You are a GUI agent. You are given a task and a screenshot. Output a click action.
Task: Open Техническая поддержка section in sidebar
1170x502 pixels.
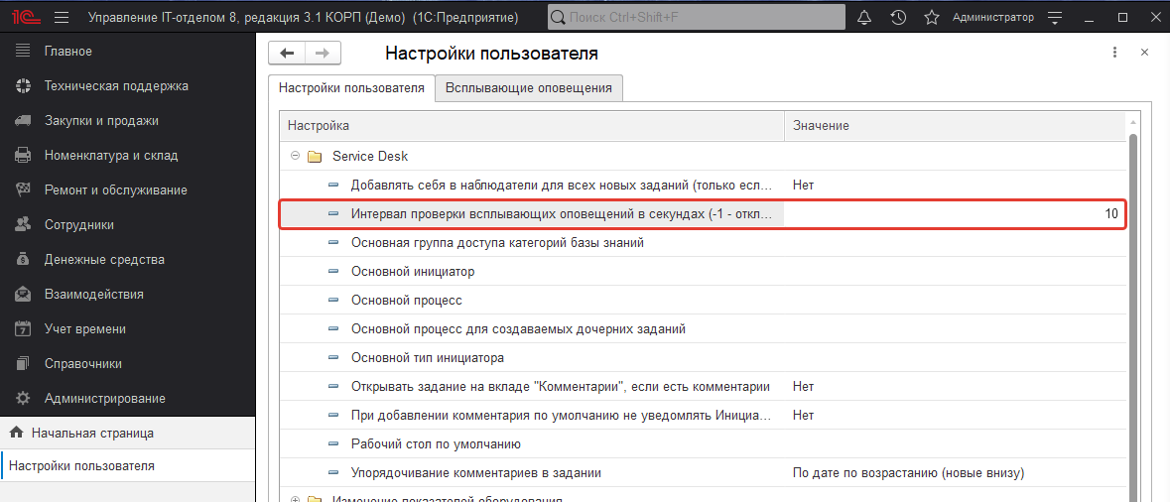click(x=115, y=86)
